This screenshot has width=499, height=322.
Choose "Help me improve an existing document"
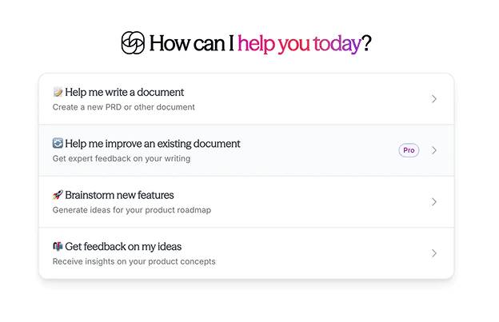click(x=153, y=144)
